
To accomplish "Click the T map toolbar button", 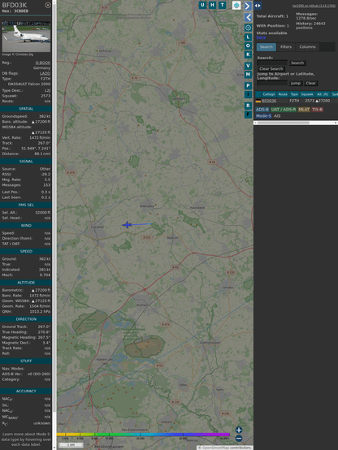I will point(222,5).
